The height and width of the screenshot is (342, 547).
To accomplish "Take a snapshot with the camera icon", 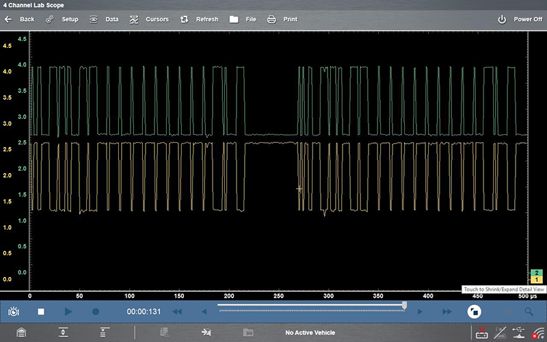I will [x=14, y=312].
